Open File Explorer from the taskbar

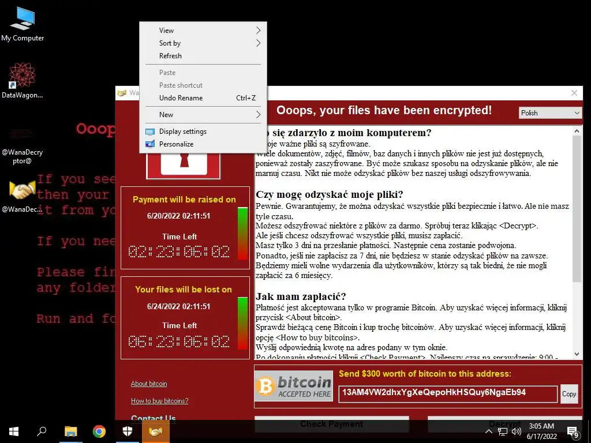click(x=70, y=431)
